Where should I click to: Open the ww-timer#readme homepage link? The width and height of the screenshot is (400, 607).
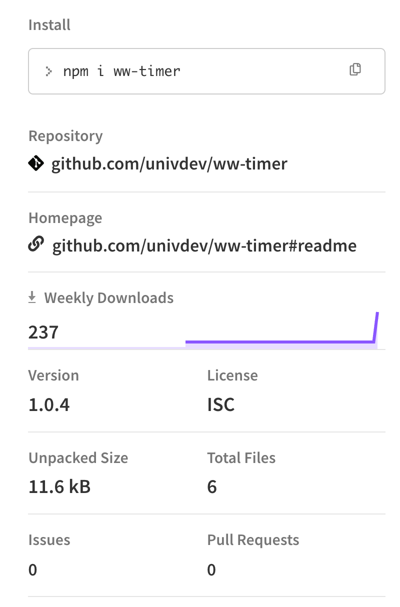tap(204, 246)
